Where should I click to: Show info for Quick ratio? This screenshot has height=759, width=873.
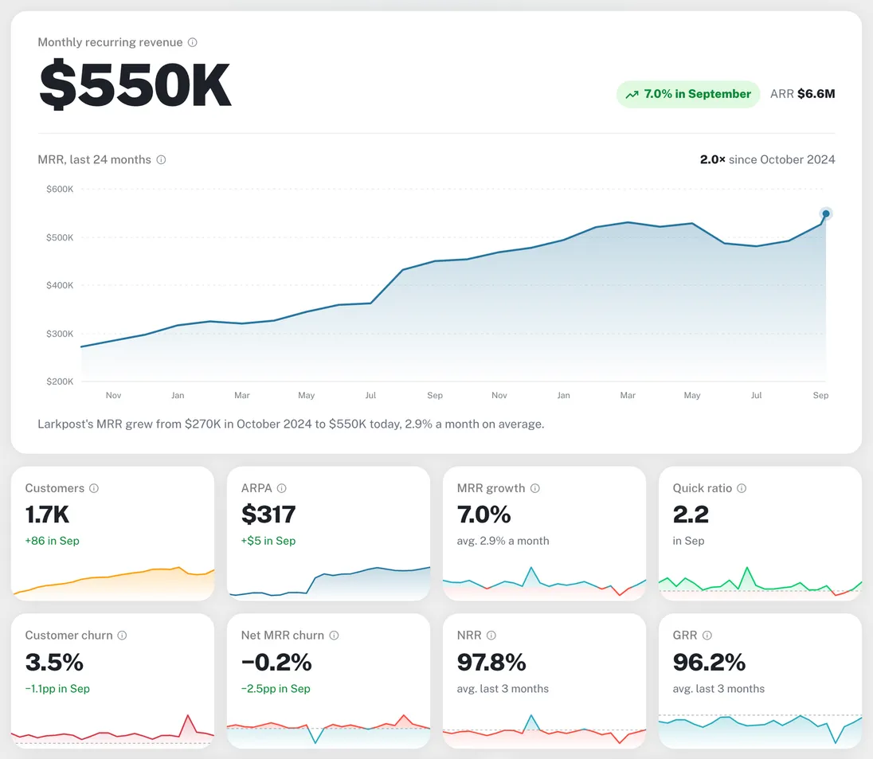pos(742,488)
